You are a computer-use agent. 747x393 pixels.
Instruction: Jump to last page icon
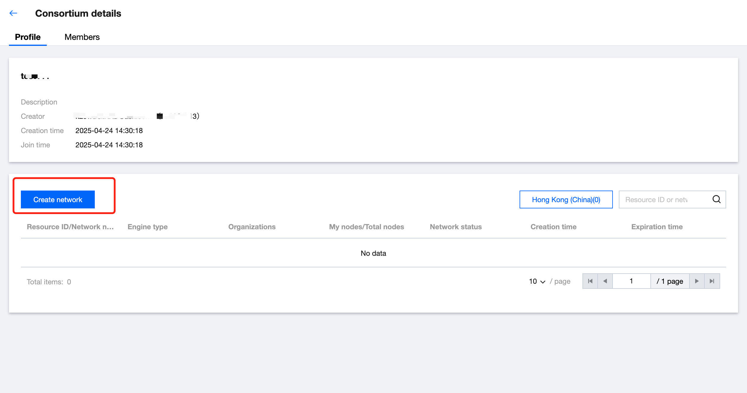coord(712,281)
